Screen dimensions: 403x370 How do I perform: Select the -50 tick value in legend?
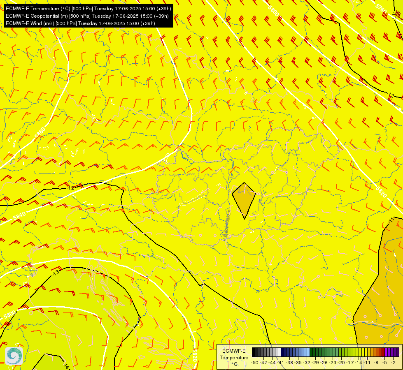click(x=254, y=363)
